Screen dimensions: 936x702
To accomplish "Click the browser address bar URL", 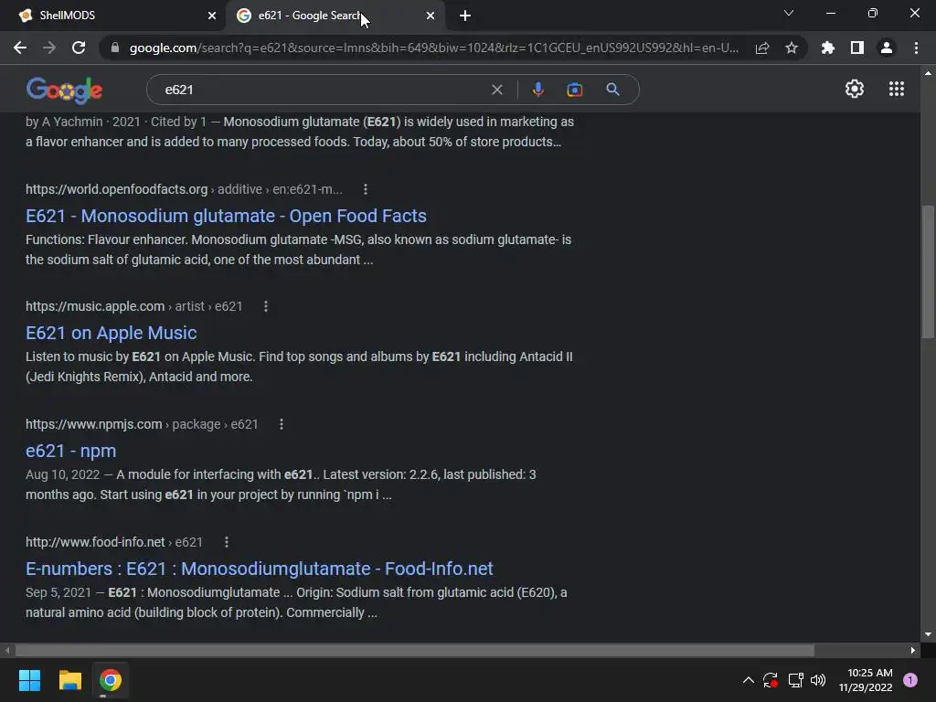I will click(434, 48).
